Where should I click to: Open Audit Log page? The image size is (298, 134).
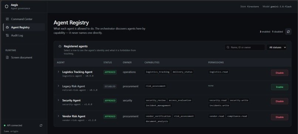[24, 36]
